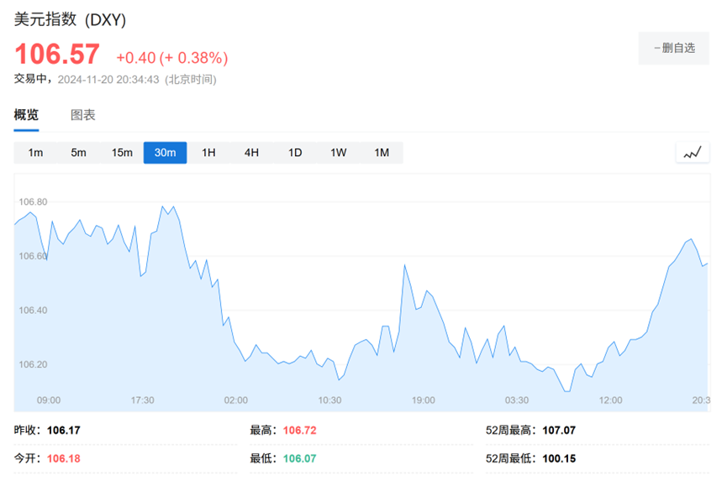Viewport: 727px width, 491px height.
Task: Click the 19:00 label on time axis
Action: point(423,400)
